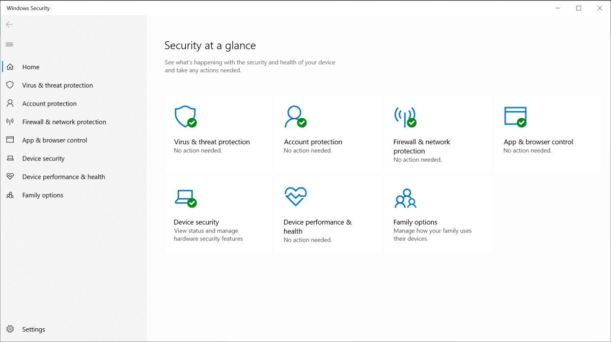The height and width of the screenshot is (342, 611).
Task: Click the Settings gear icon
Action: click(x=10, y=329)
